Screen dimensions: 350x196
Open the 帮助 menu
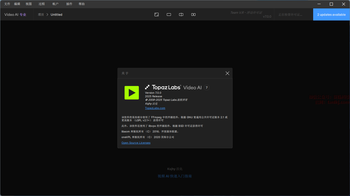tap(82, 4)
